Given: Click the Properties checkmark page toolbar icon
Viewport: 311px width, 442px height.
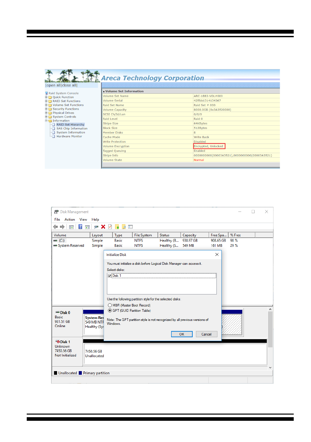Looking at the screenshot, I should (110, 227).
